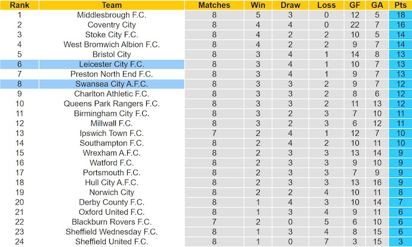Image resolution: width=412 pixels, height=247 pixels.
Task: Click the Rank column header
Action: (19, 5)
